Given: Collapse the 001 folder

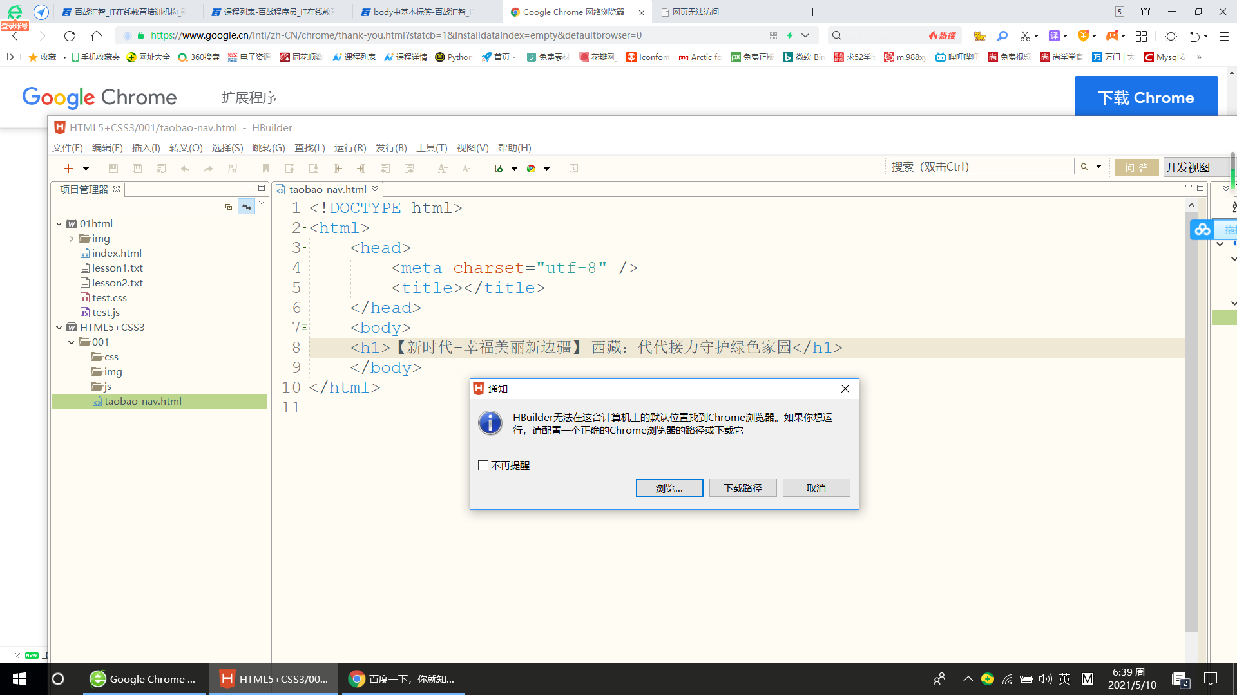Looking at the screenshot, I should tap(71, 342).
